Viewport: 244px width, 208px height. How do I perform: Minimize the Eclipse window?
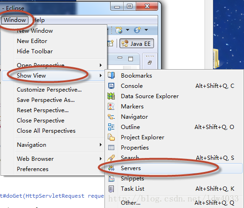(x=117, y=7)
